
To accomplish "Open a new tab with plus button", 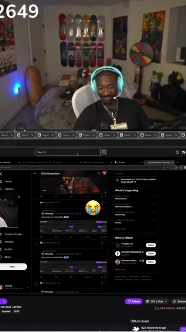I will click(177, 163).
